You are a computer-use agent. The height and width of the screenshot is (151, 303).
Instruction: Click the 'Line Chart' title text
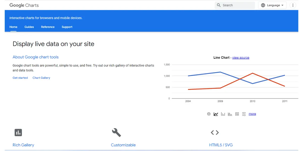[x=221, y=58]
